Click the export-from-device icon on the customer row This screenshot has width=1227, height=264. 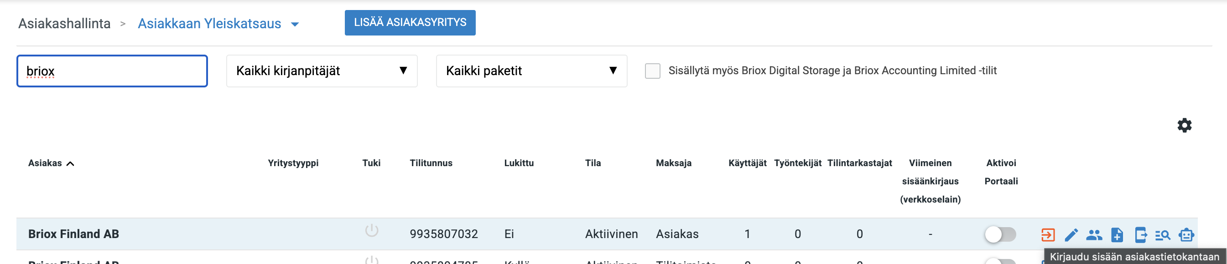point(1140,234)
